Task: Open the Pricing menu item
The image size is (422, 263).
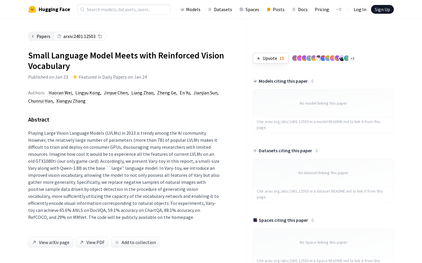Action: (x=322, y=9)
